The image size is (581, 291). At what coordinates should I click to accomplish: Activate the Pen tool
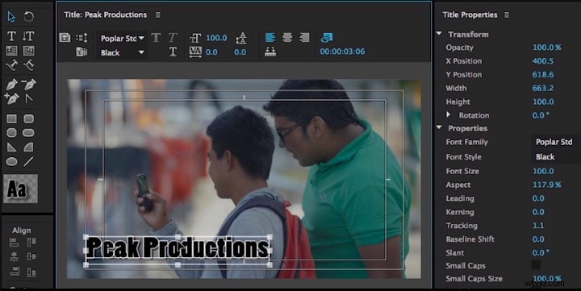(x=11, y=85)
